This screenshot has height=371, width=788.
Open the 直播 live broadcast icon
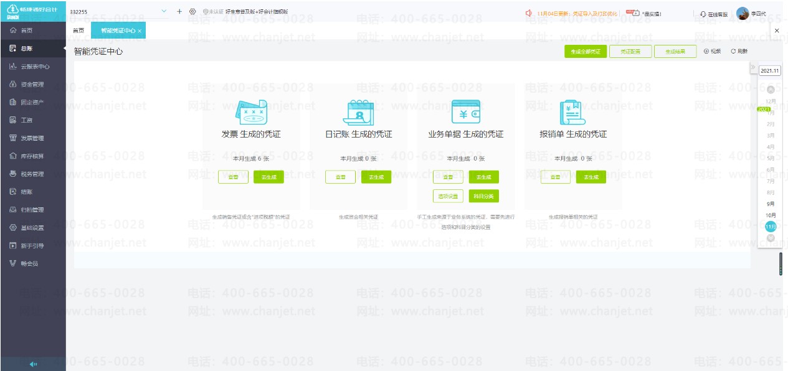(633, 12)
